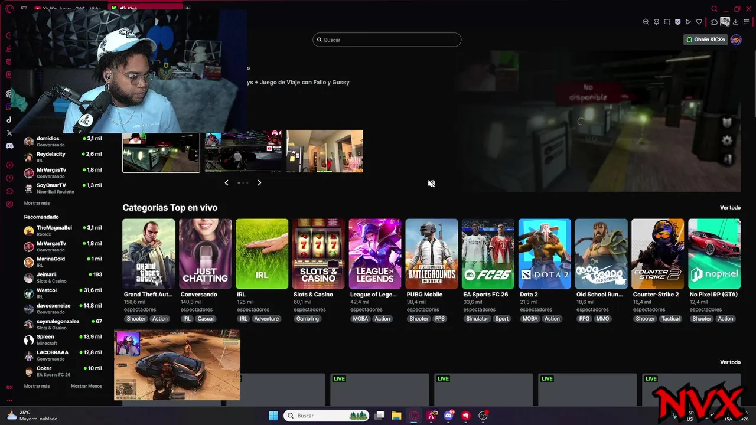Open the Opera GX menu logo

(9, 8)
